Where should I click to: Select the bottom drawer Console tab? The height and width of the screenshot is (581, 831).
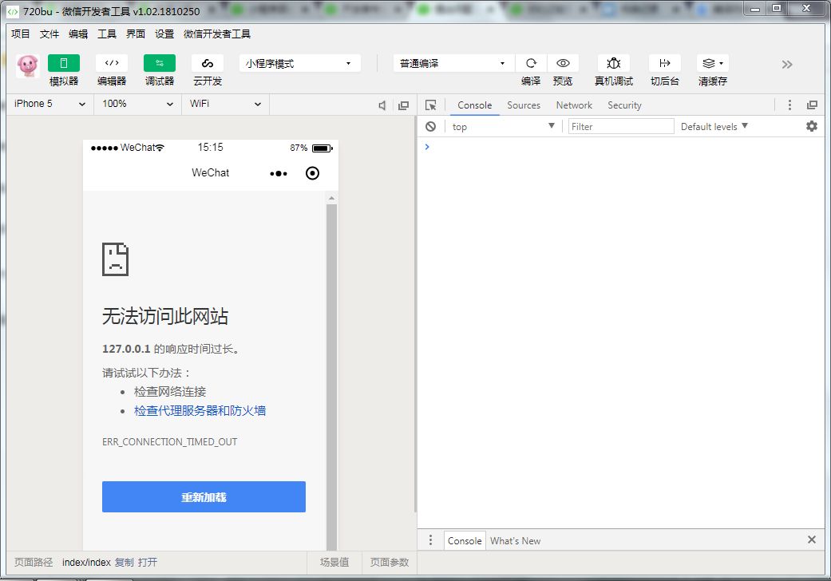(465, 541)
